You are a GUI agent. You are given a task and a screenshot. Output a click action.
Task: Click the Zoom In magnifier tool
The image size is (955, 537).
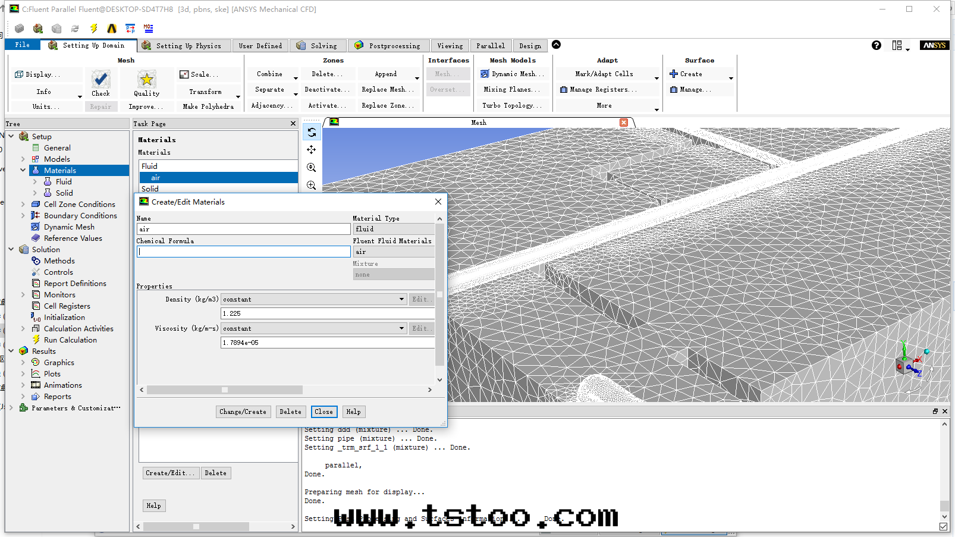point(312,168)
